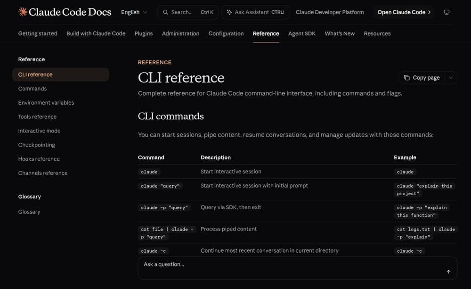Image resolution: width=471 pixels, height=289 pixels.
Task: Toggle the display theme monitor icon
Action: (447, 12)
